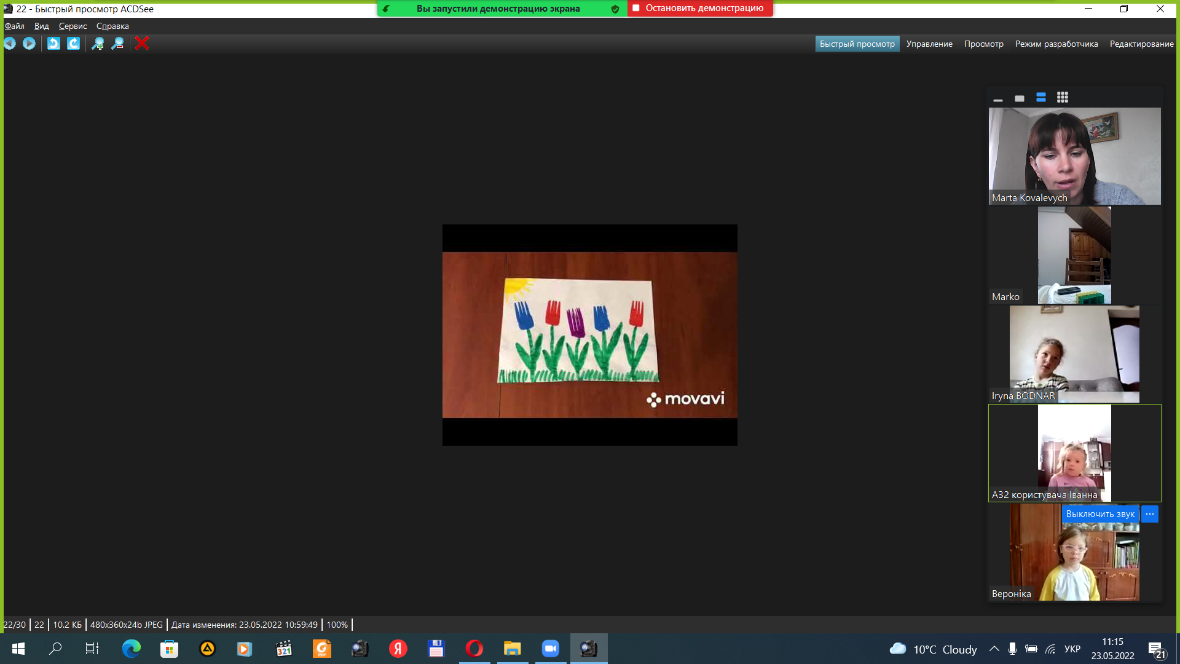Select Marko video tile
1180x664 pixels.
click(x=1075, y=255)
